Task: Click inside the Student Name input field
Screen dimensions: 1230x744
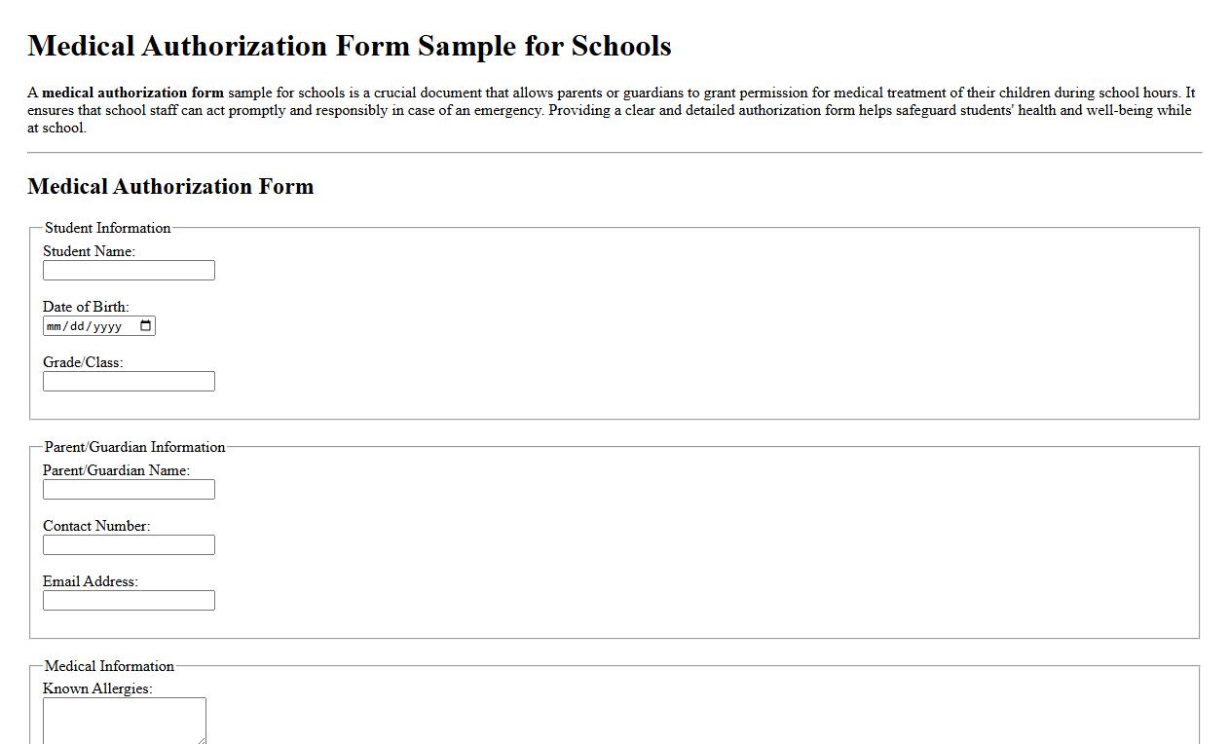Action: point(128,270)
